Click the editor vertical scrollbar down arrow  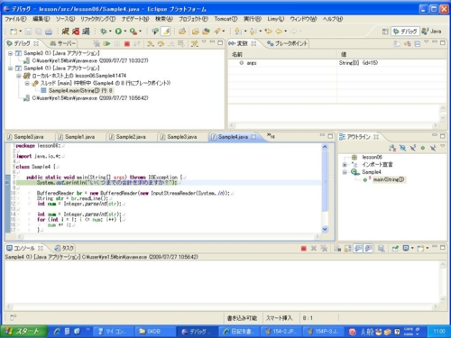tap(325, 229)
